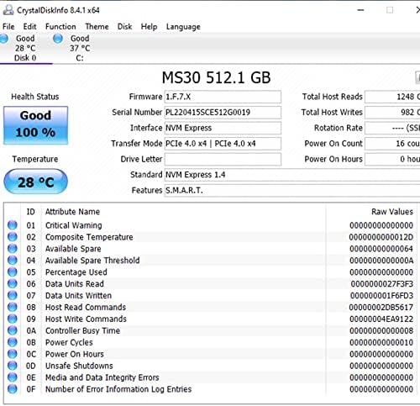Image resolution: width=420 pixels, height=406 pixels.
Task: Select the Data Units Written raw value 000000001F6FD3
Action: click(x=381, y=296)
